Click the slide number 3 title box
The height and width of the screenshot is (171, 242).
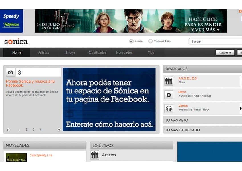[x=39, y=72]
